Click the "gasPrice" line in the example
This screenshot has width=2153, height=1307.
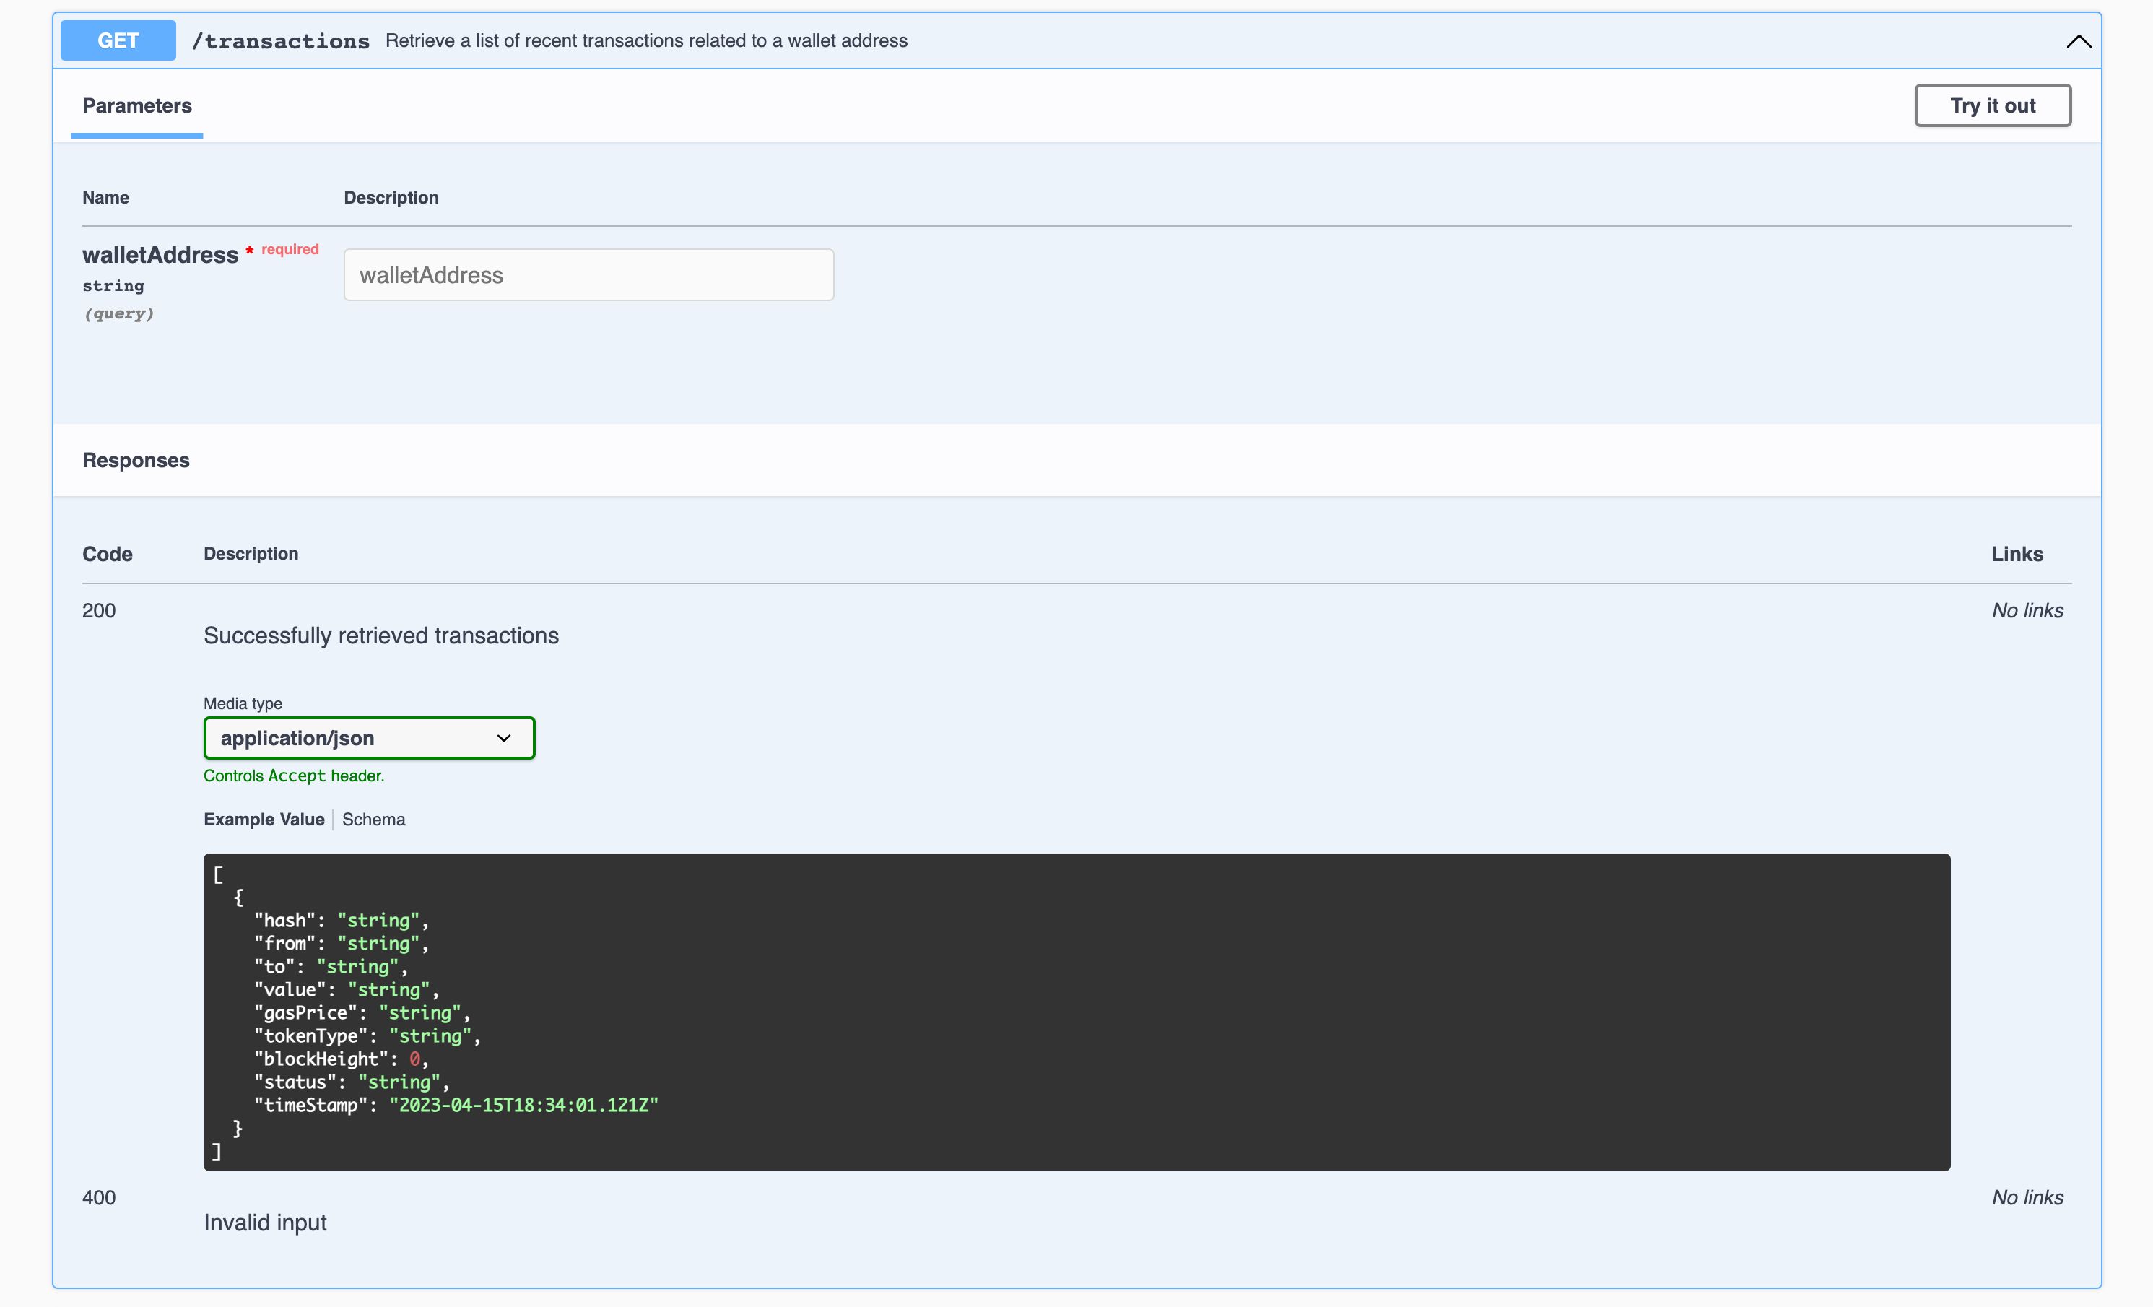coord(362,1012)
